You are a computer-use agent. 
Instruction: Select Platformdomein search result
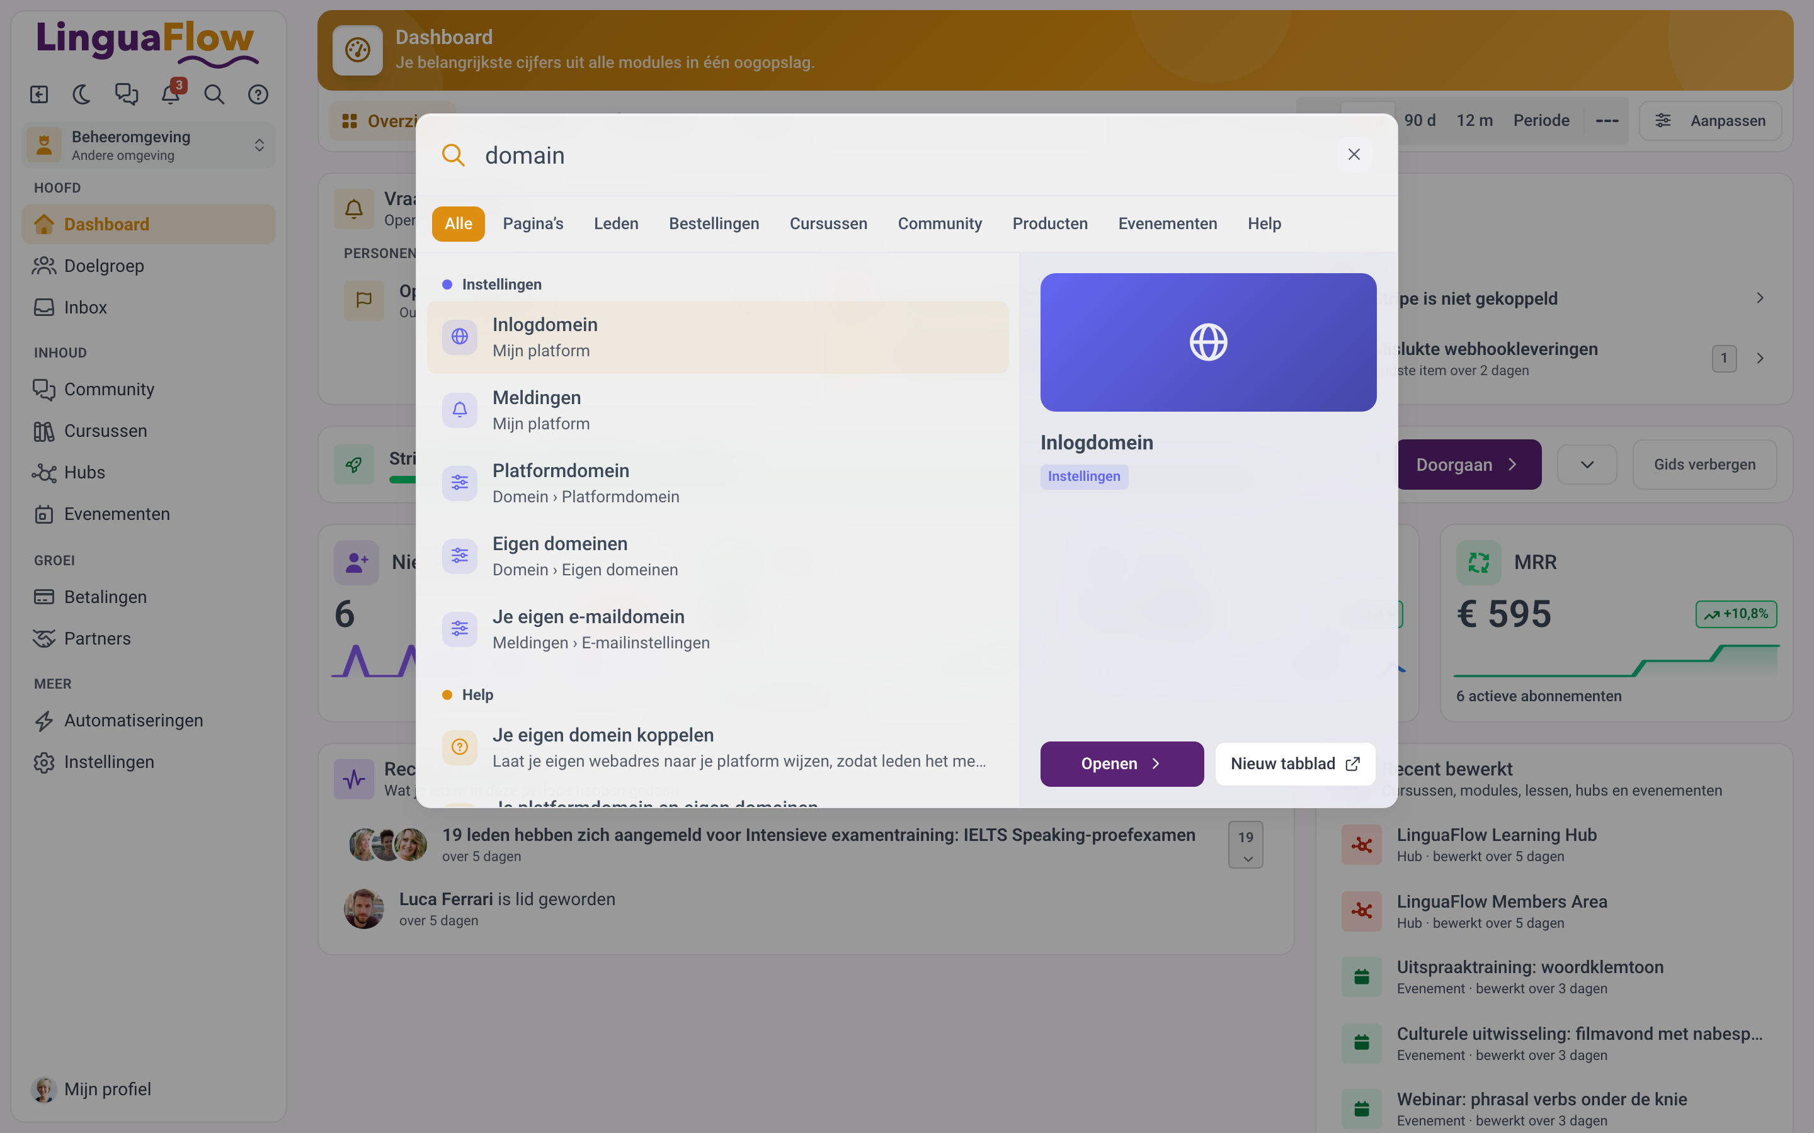(x=717, y=483)
